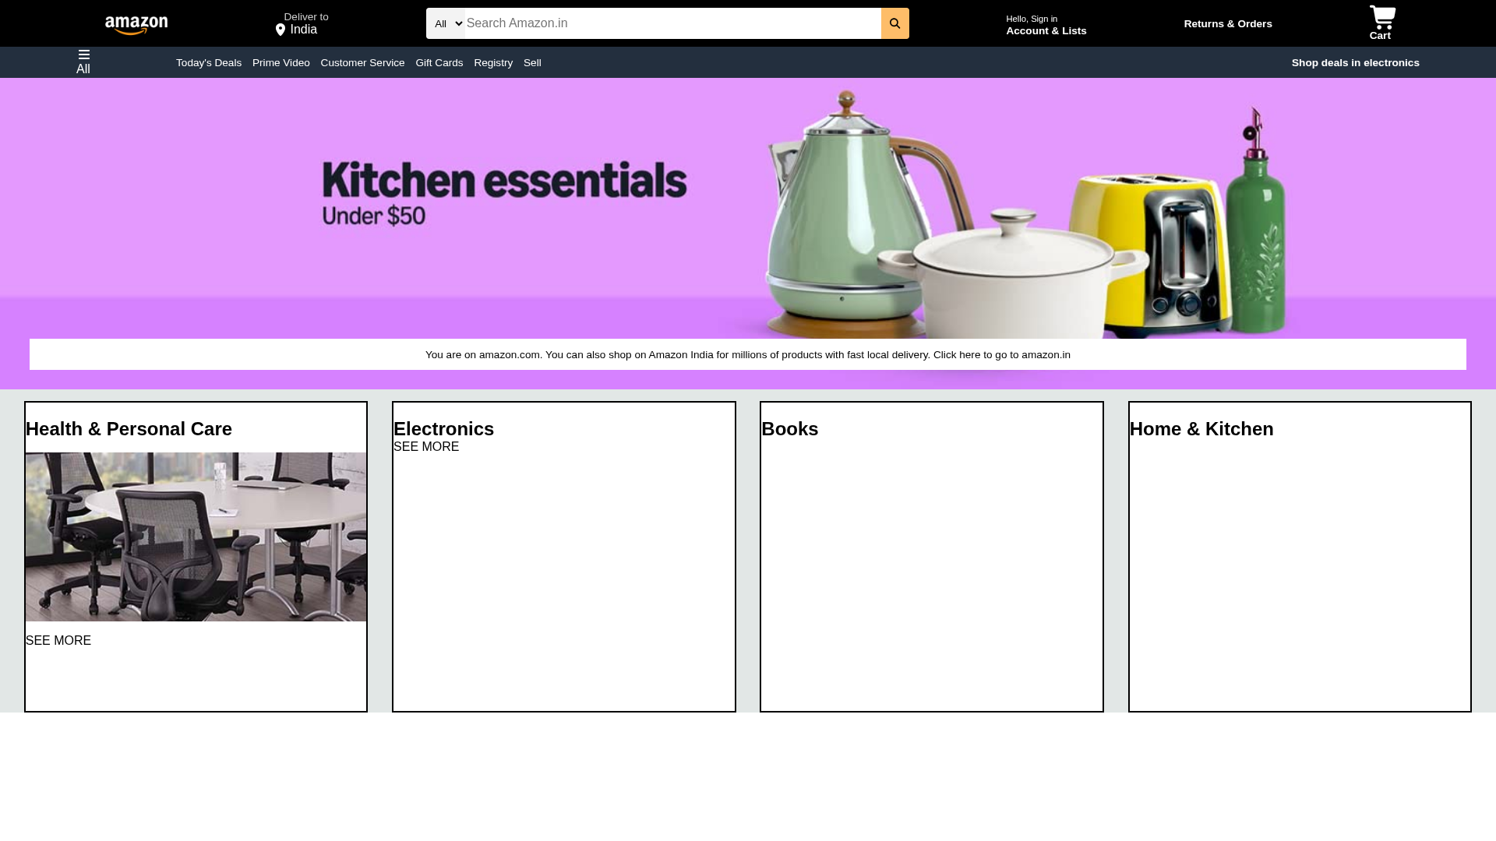Screen dimensions: 1496x841
Task: Open Sell page
Action: 532,62
